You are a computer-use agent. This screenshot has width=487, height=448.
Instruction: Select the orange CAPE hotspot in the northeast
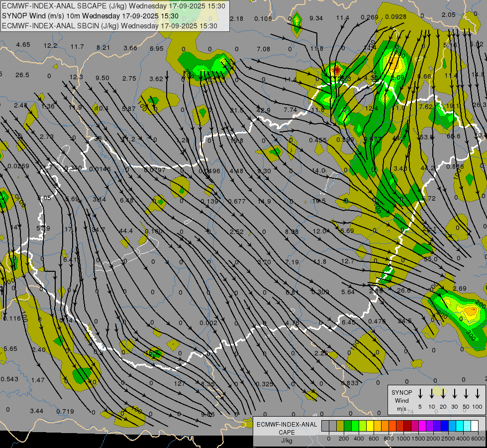(x=393, y=63)
